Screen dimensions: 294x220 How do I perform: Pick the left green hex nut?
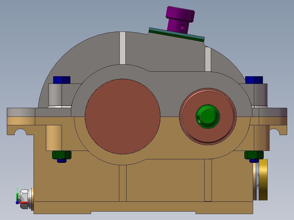[62, 155]
